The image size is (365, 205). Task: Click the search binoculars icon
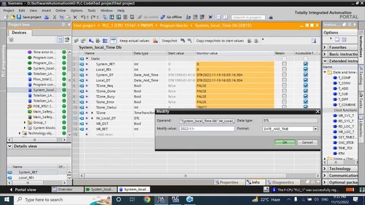pos(270,17)
